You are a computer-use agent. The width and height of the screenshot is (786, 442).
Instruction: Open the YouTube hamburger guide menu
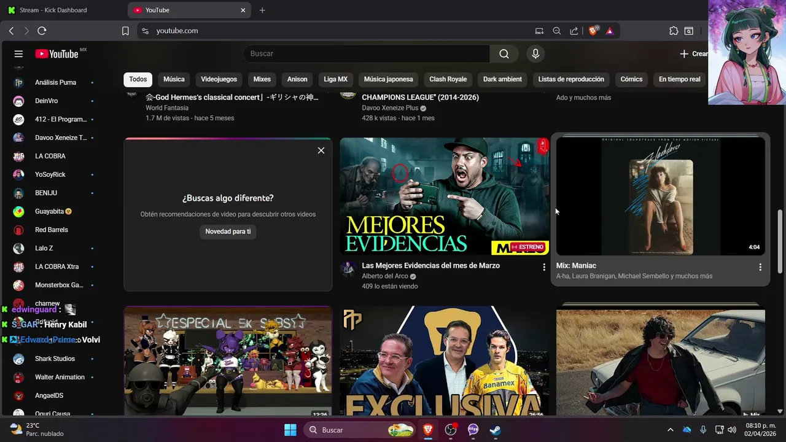[x=18, y=54]
